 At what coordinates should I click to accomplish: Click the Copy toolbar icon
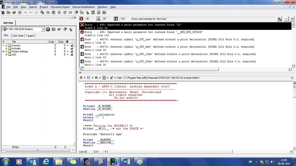[42, 13]
